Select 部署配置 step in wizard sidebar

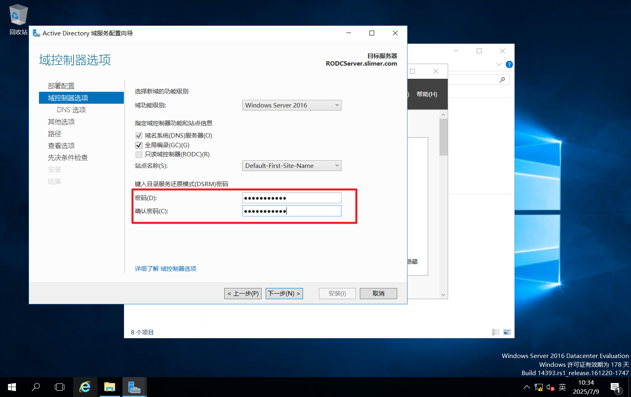61,86
